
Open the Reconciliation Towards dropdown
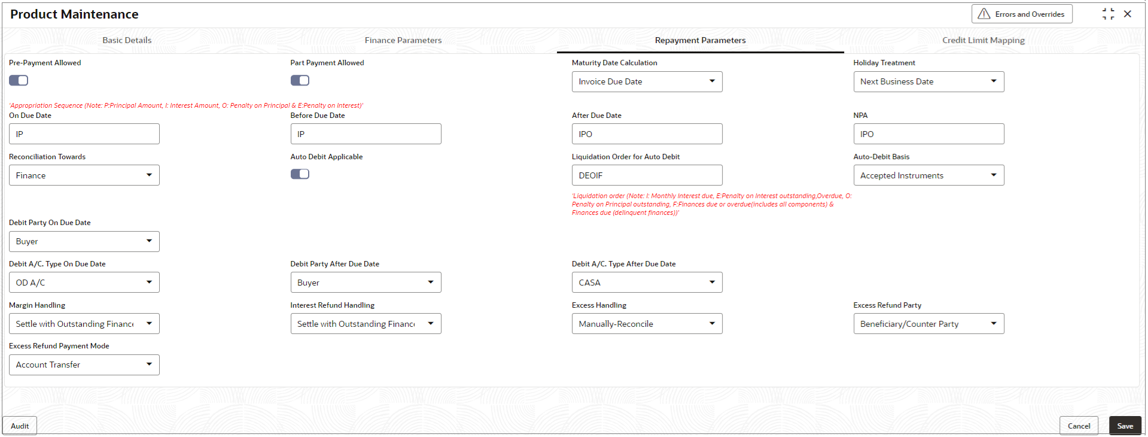[x=84, y=175]
